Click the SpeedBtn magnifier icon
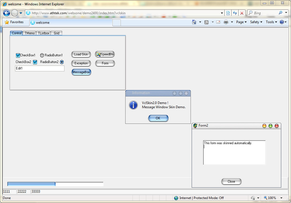 98,54
